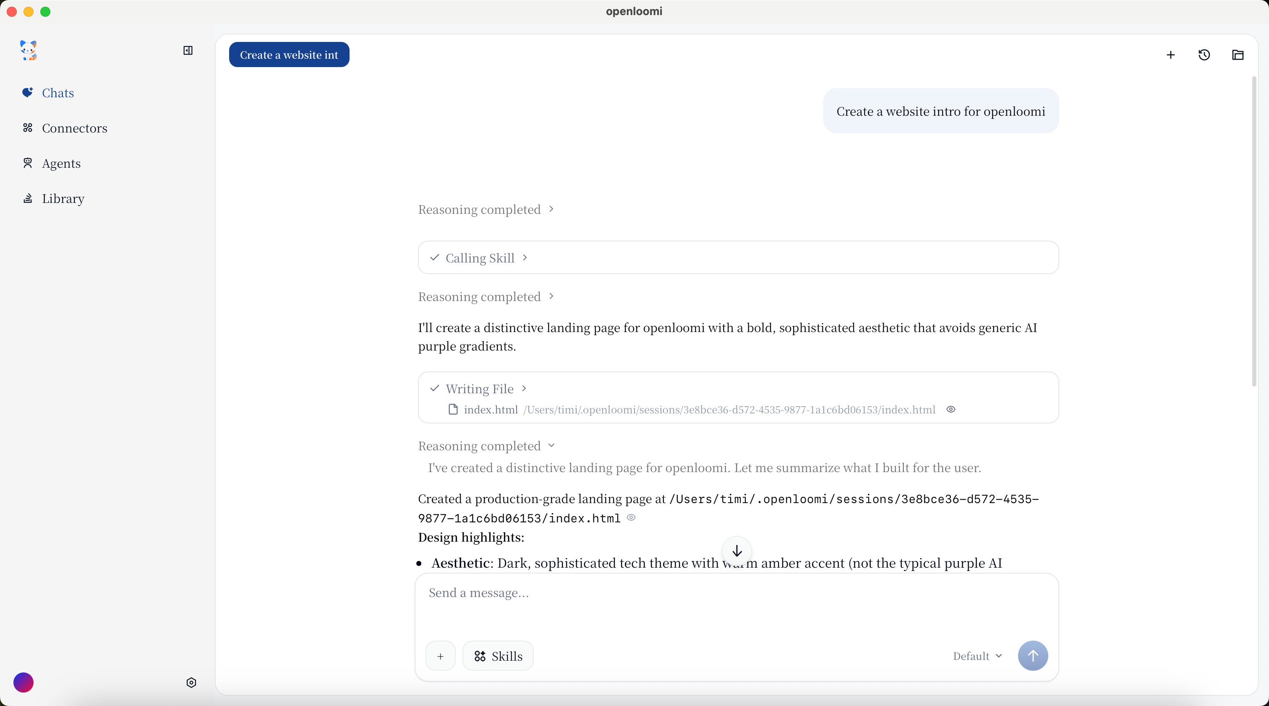Jump to bottom with down arrow button
The width and height of the screenshot is (1269, 706).
(x=736, y=551)
